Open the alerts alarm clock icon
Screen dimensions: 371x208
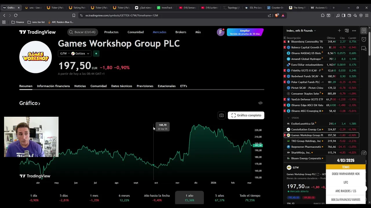click(364, 40)
